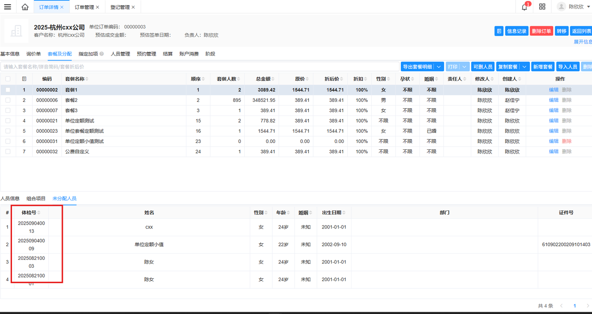
Task: Open the notification bell
Action: pyautogui.click(x=524, y=7)
